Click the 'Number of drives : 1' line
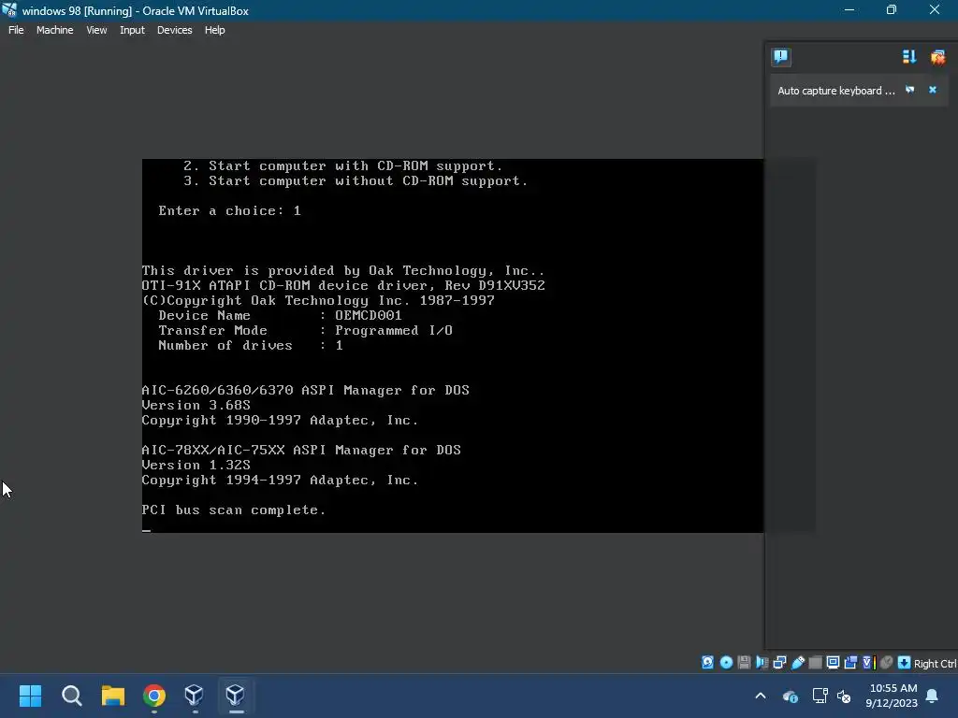Screen dimensions: 958x718 (251, 346)
